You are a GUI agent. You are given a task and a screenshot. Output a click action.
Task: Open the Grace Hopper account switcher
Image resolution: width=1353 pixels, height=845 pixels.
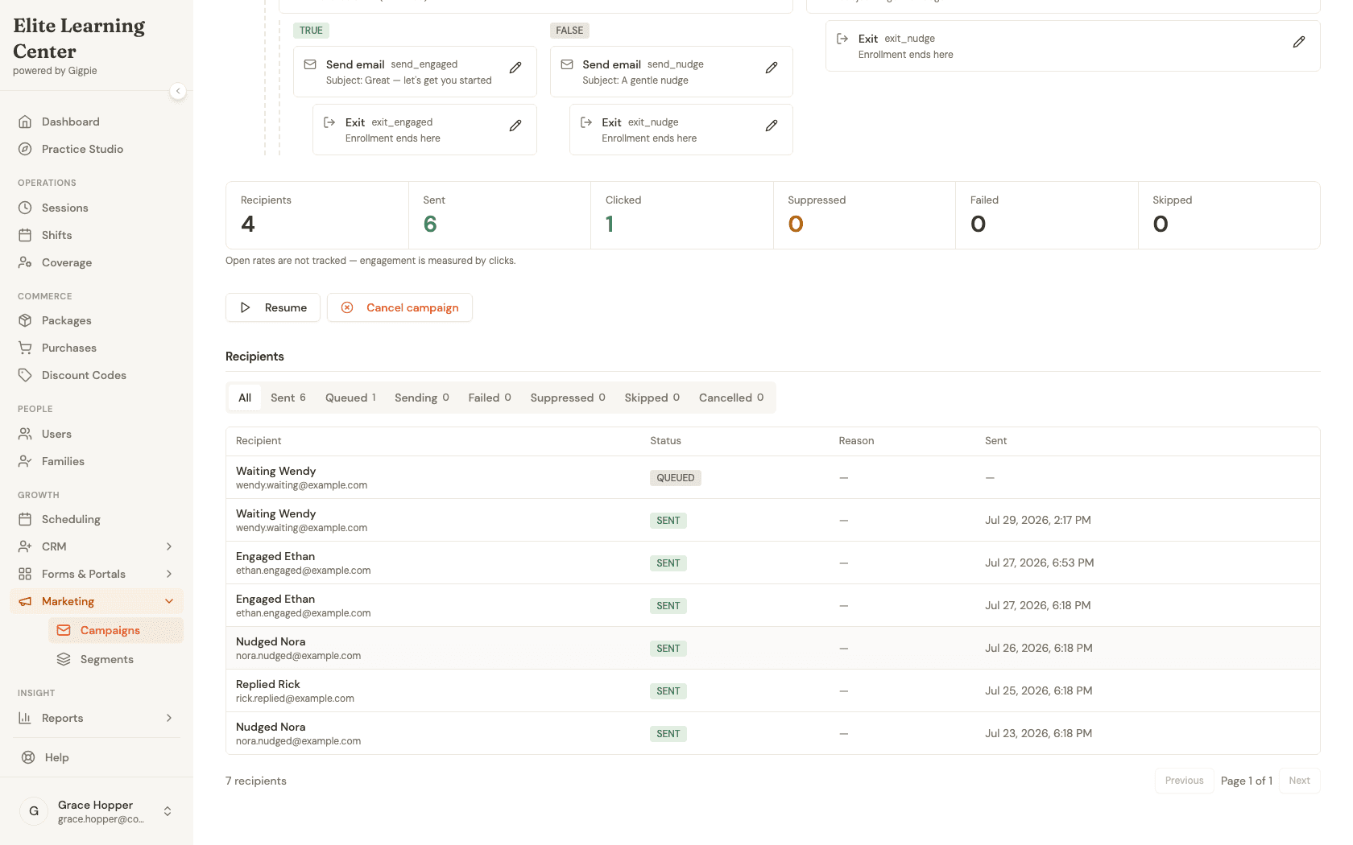97,811
